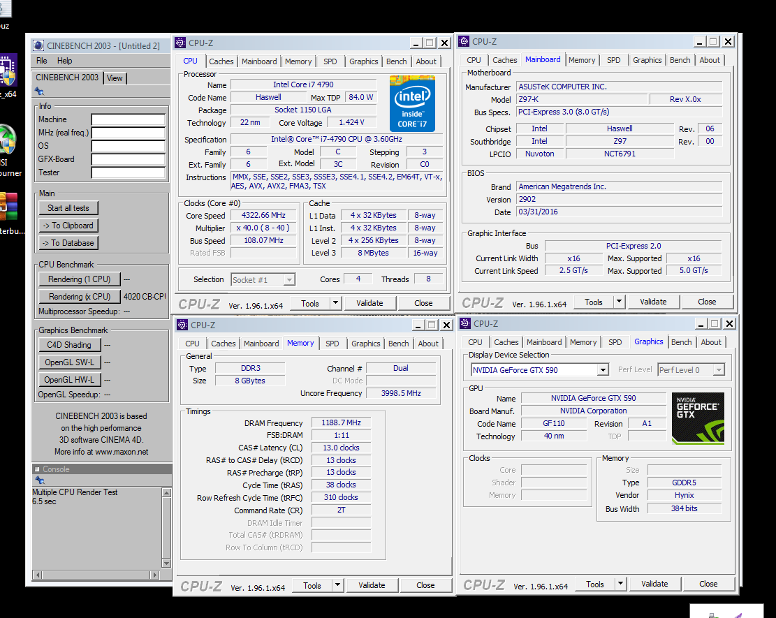Click Validate in the Memory window
The height and width of the screenshot is (618, 776).
(372, 585)
